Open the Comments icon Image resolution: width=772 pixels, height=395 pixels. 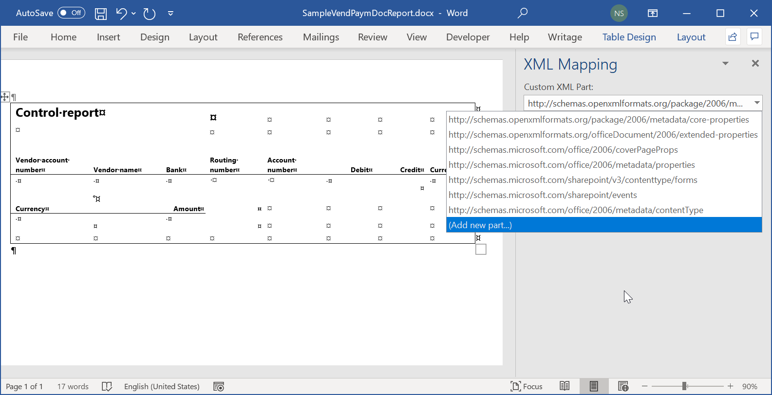coord(754,37)
